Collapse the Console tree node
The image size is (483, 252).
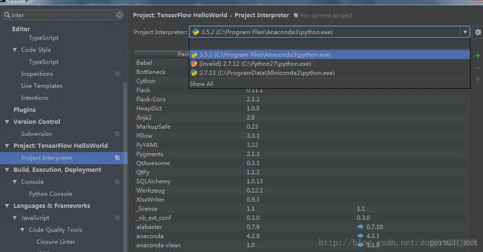[14, 182]
